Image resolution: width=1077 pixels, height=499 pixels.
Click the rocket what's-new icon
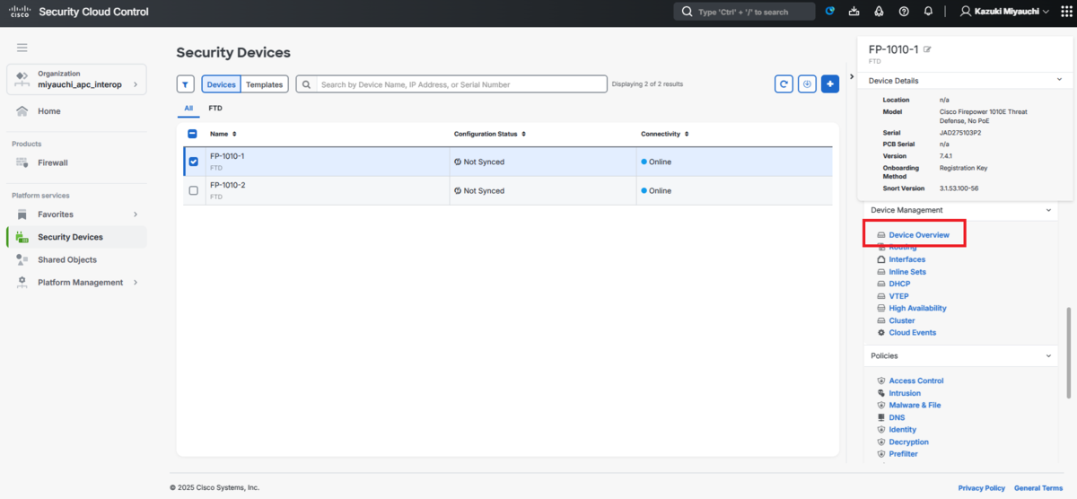(x=879, y=12)
